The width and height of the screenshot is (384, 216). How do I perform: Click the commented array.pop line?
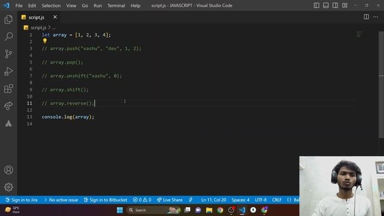(x=62, y=62)
